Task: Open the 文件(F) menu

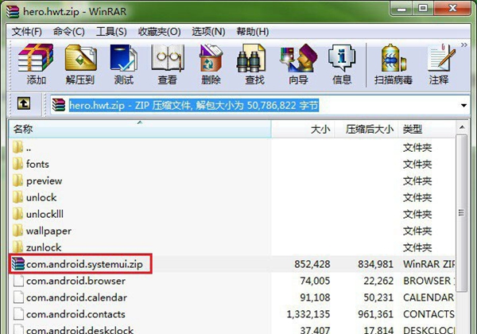Action: [x=27, y=32]
